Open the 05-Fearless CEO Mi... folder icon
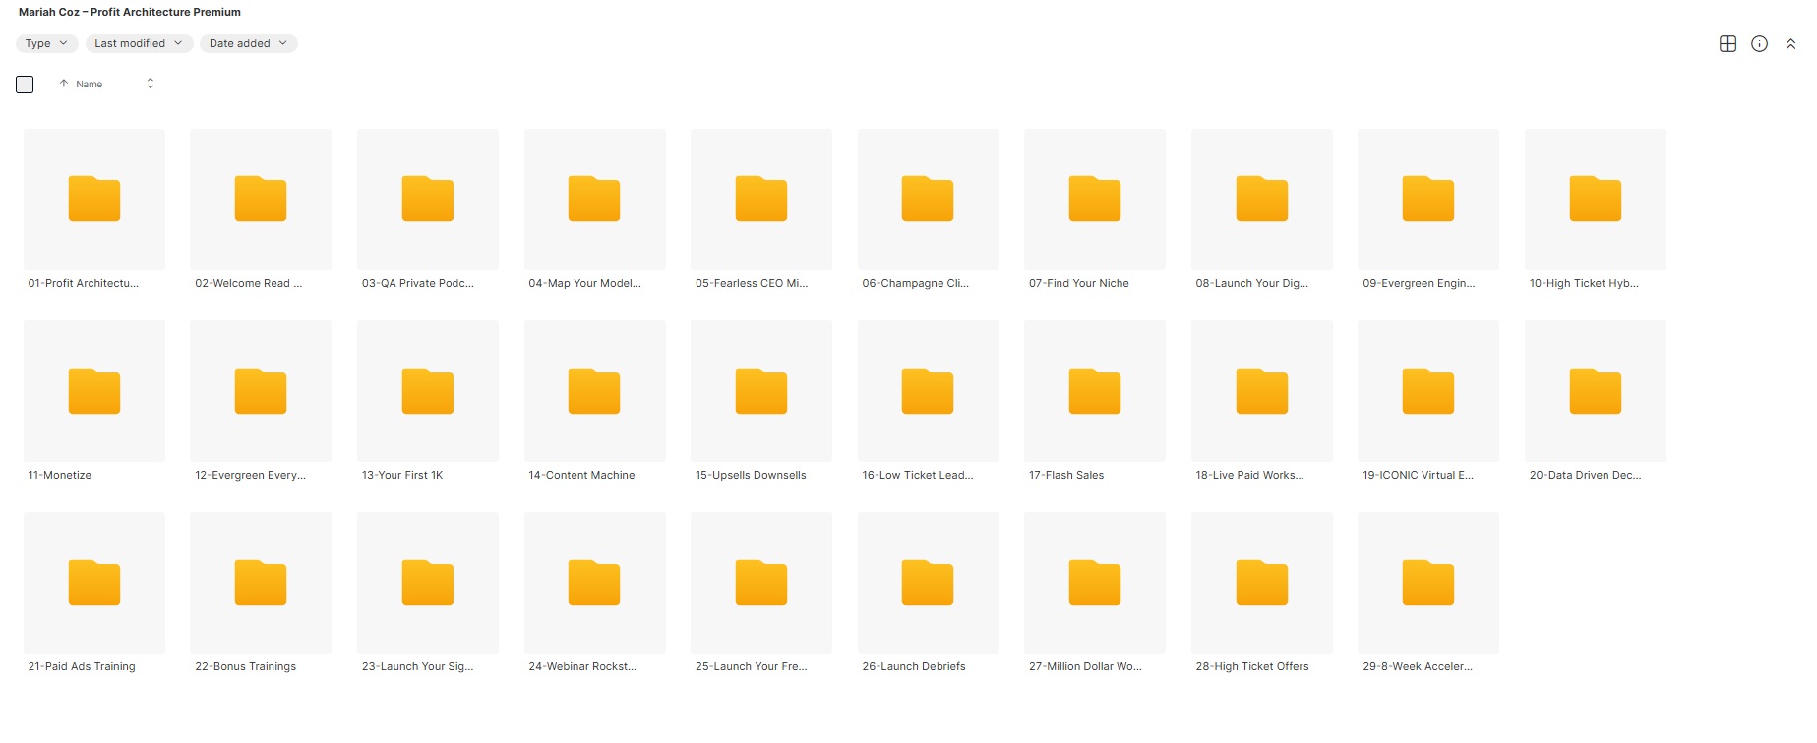The height and width of the screenshot is (743, 1817). (761, 199)
